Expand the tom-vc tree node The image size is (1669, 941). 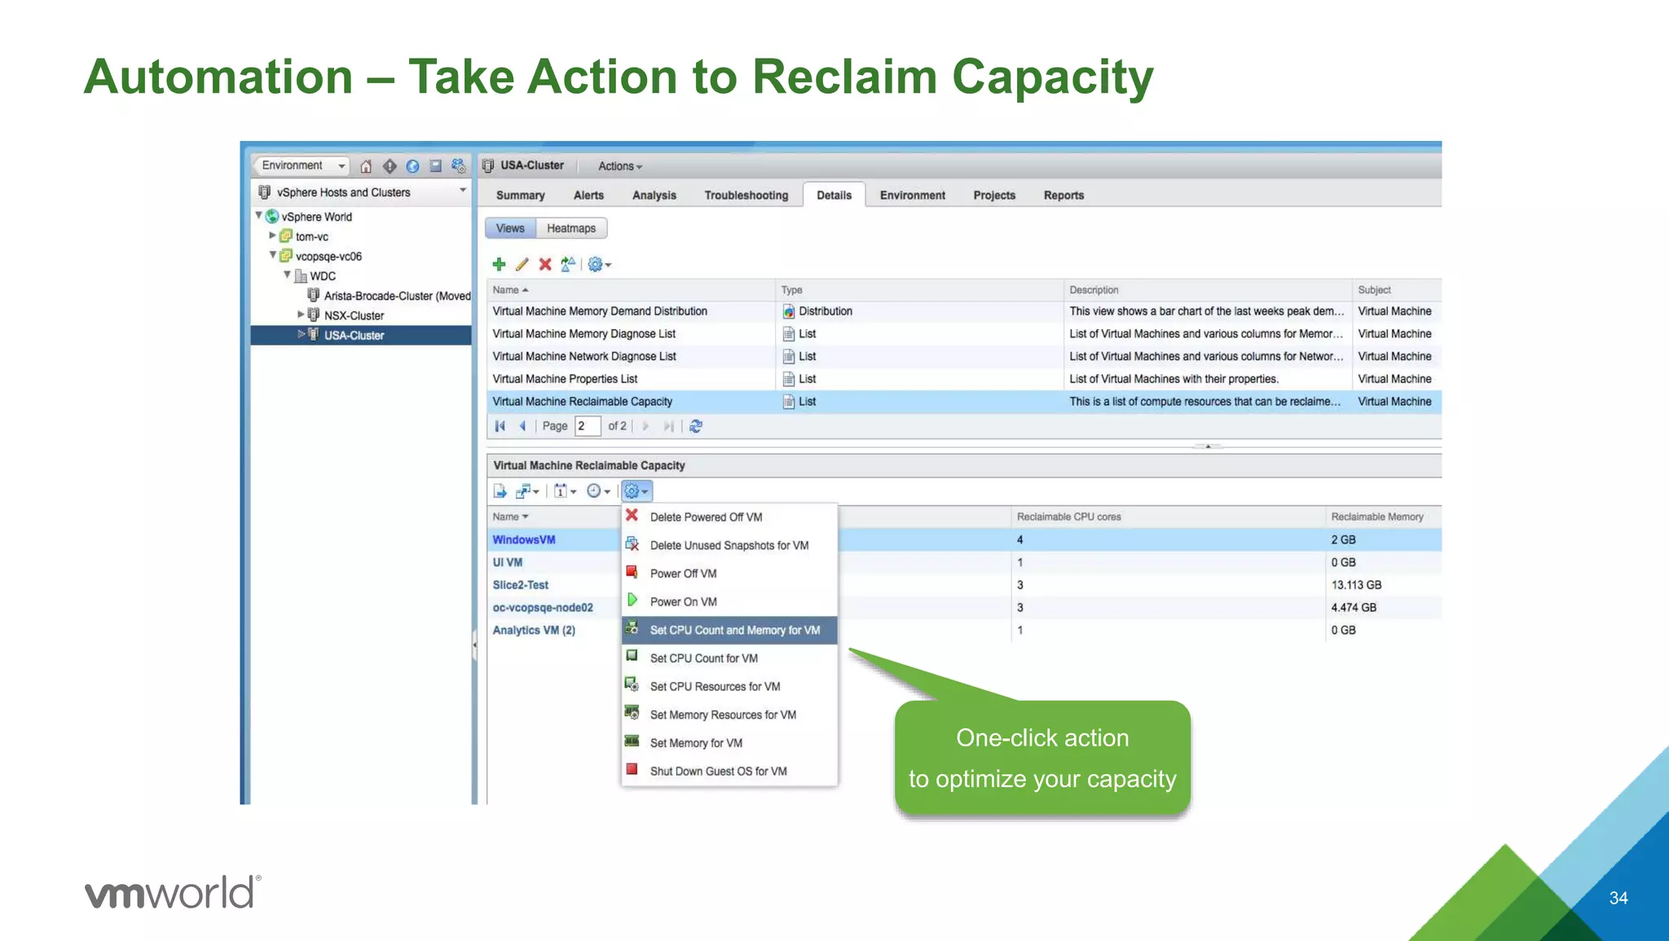coord(272,235)
